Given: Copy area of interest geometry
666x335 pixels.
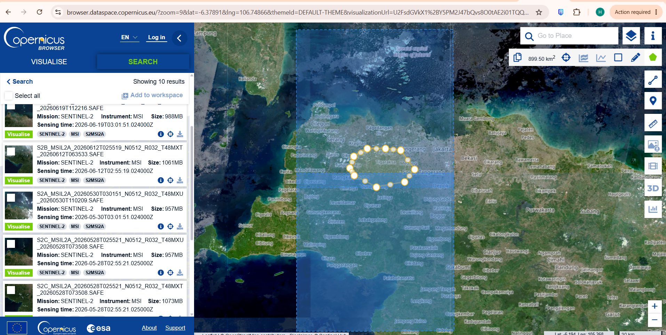Looking at the screenshot, I should pos(517,57).
